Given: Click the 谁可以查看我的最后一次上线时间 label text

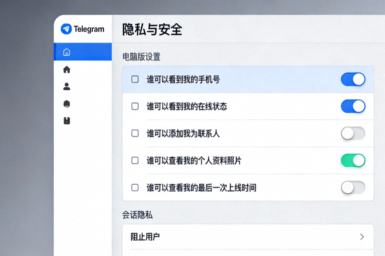Looking at the screenshot, I should click(x=202, y=188).
